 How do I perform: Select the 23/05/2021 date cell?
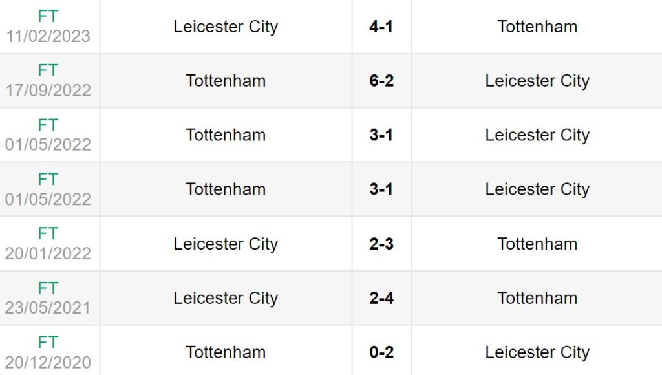48,307
